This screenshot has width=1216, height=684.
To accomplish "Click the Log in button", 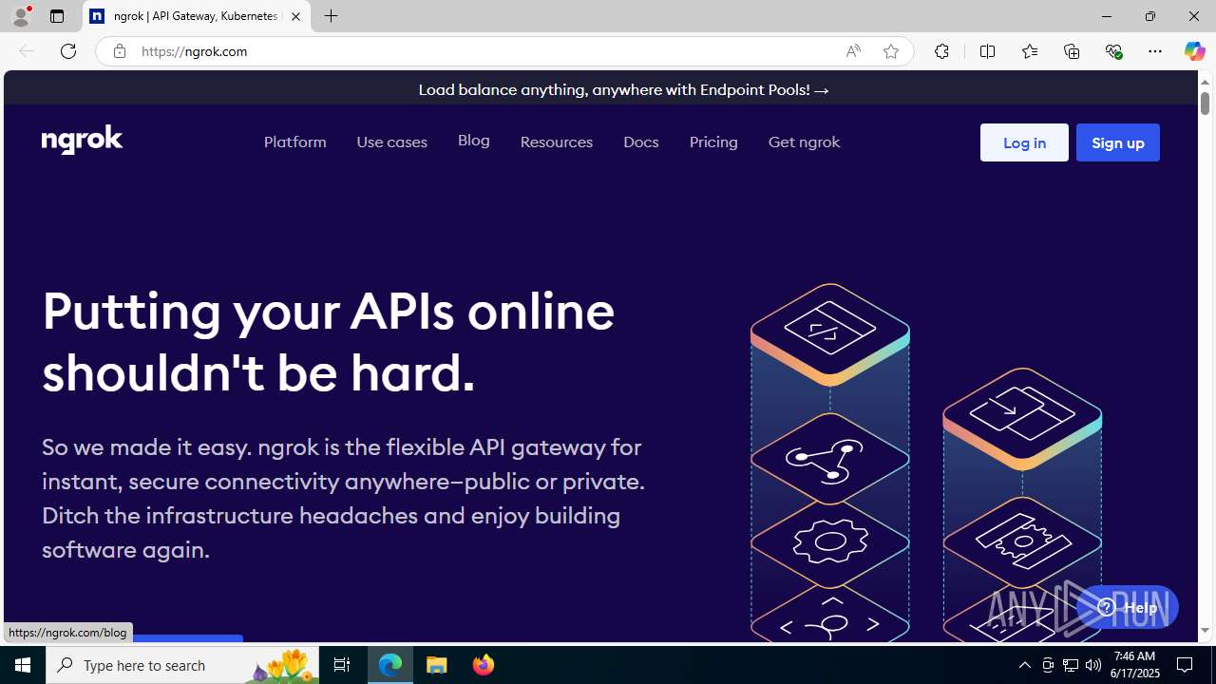I will [x=1024, y=142].
